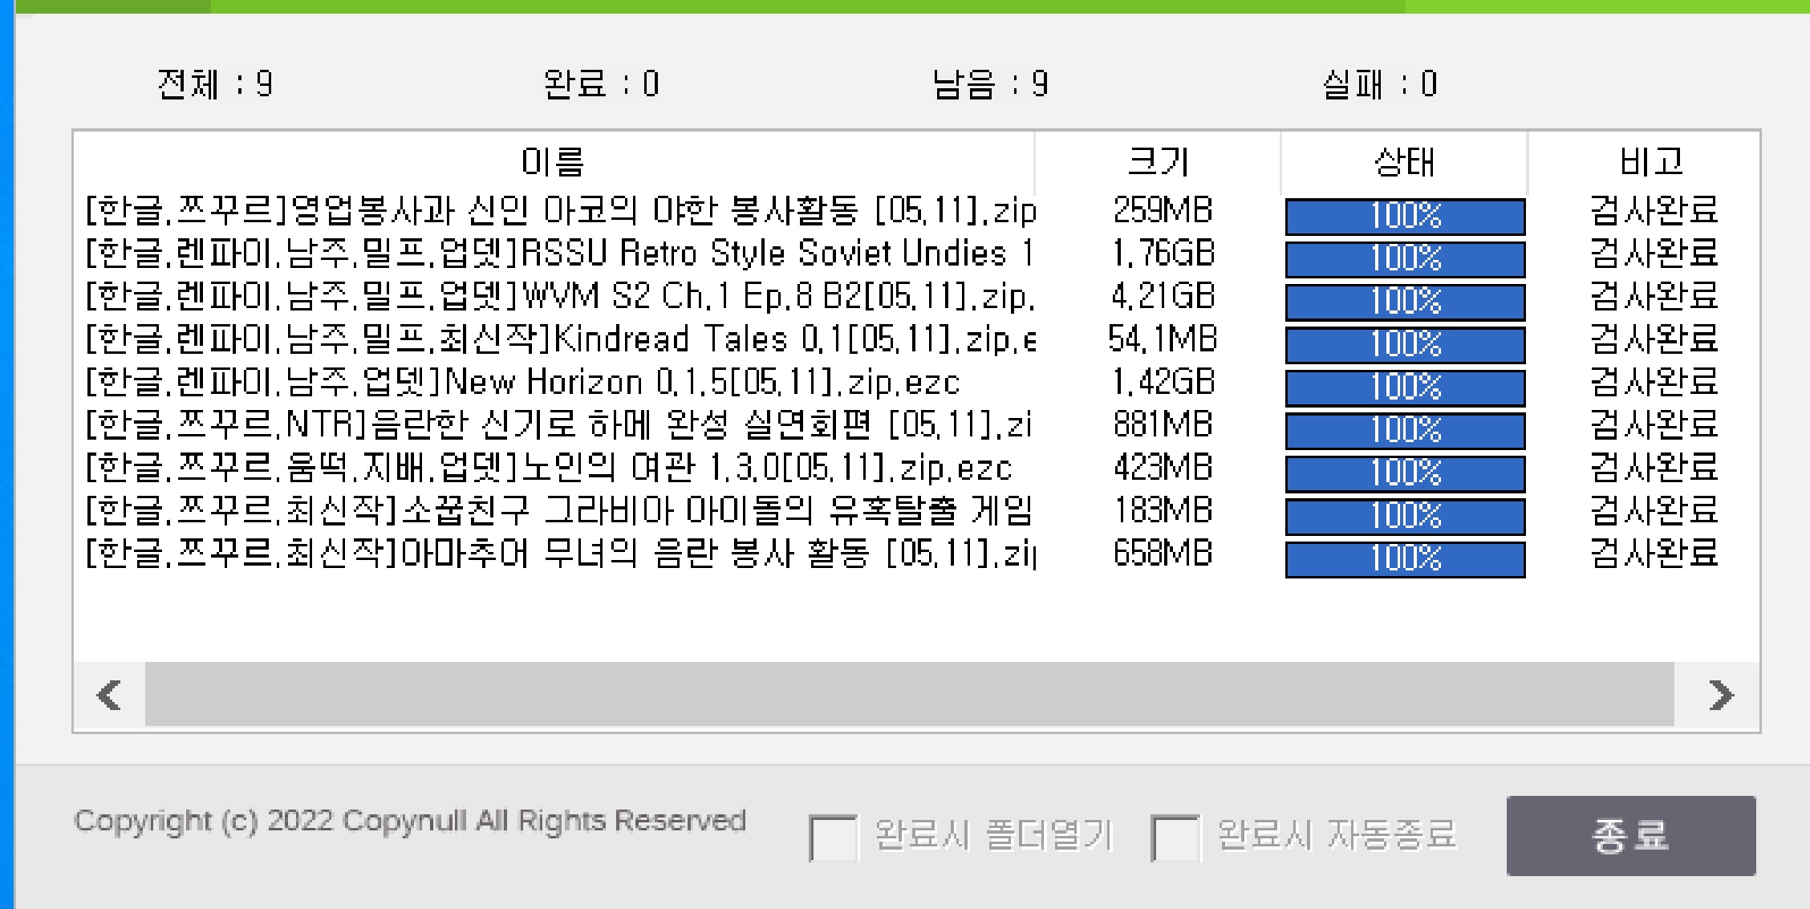1810x909 pixels.
Task: Sort list by 크기 column header
Action: click(x=1158, y=162)
